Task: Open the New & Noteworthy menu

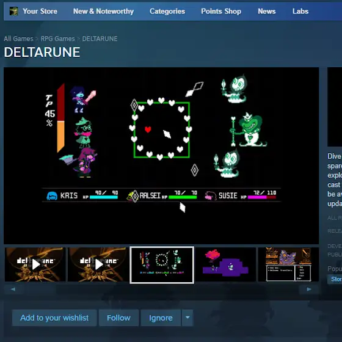Action: (103, 12)
